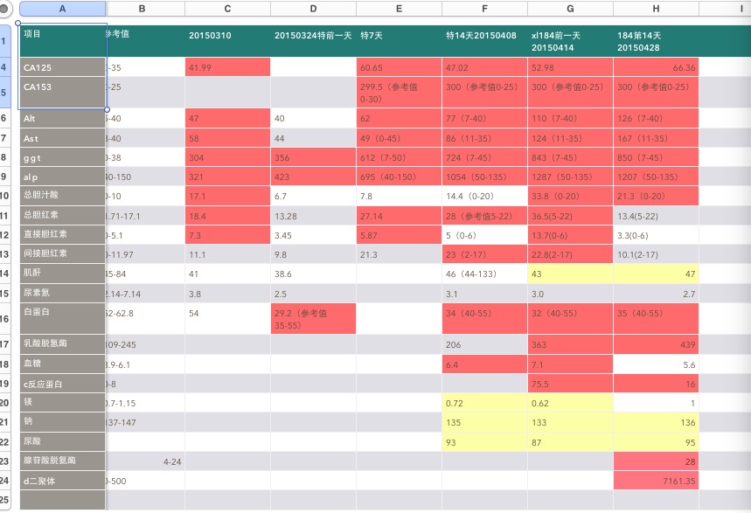Select the alp row label

[x=63, y=177]
